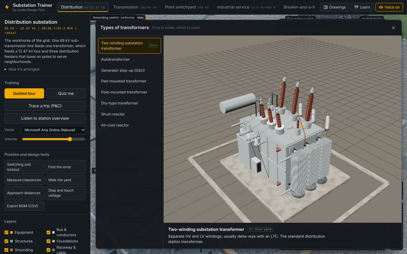Image resolution: width=407 pixels, height=254 pixels.
Task: Click the Quiz me button
Action: 66,93
